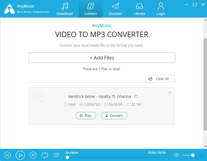Jump to the previous track
The image size is (207, 161).
pyautogui.click(x=7, y=155)
